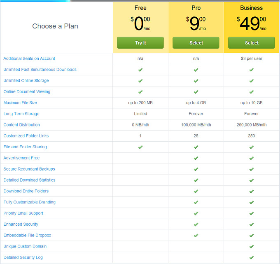Click Free checkmark for File and Folder Sharing

[140, 147]
